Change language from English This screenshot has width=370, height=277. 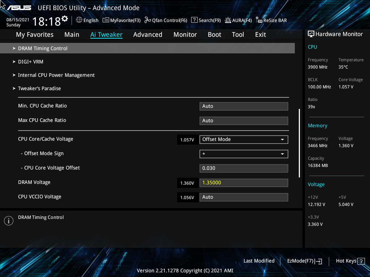[91, 21]
